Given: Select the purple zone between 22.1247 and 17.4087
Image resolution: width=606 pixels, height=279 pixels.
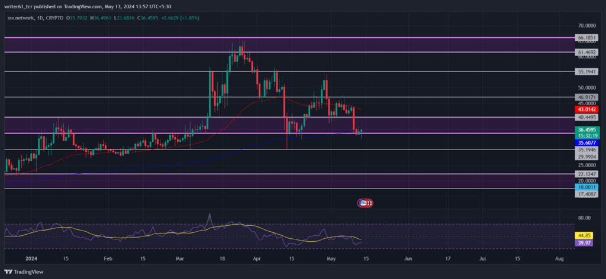Looking at the screenshot, I should 290,181.
